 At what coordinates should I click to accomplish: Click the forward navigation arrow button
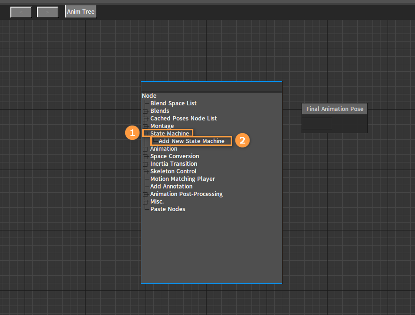(47, 12)
